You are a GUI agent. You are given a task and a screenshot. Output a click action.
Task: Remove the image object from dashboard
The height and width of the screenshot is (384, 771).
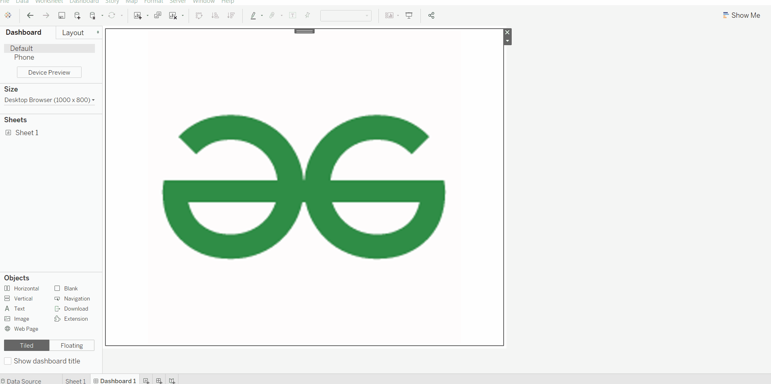(x=508, y=32)
